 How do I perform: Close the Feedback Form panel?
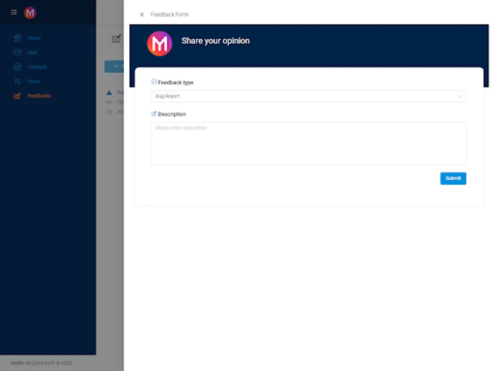(x=142, y=14)
